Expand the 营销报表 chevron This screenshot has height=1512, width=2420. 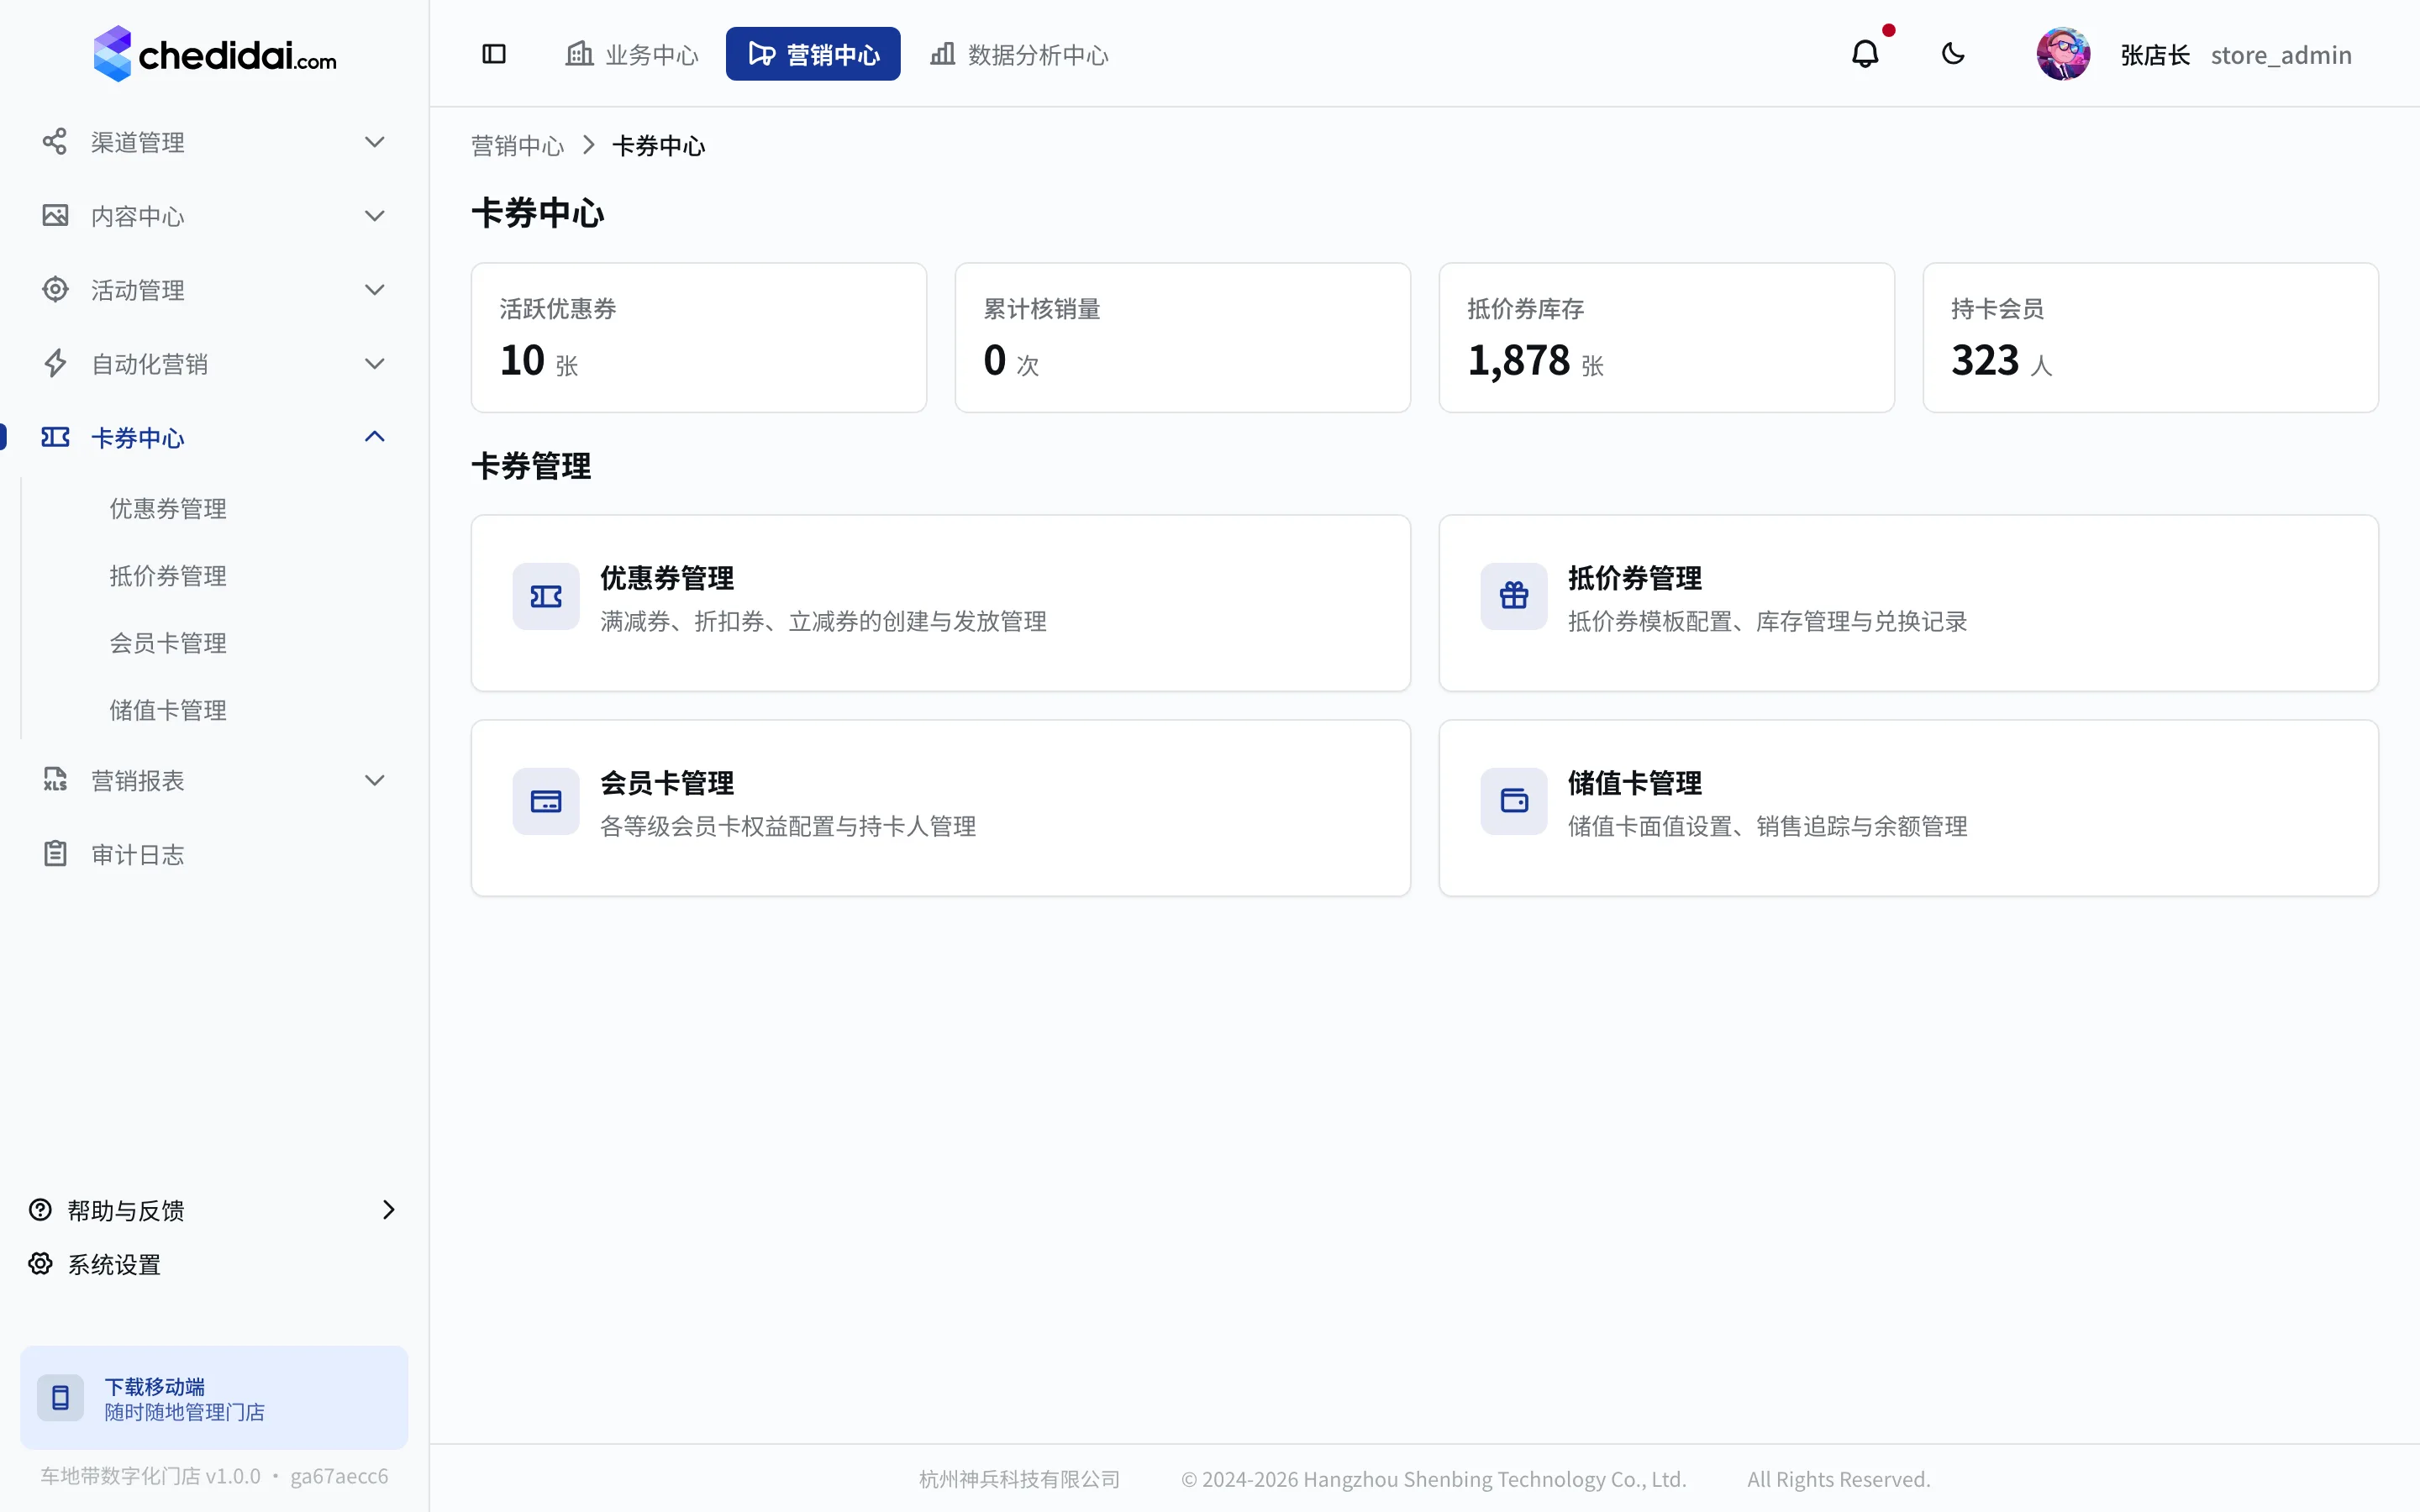coord(375,780)
